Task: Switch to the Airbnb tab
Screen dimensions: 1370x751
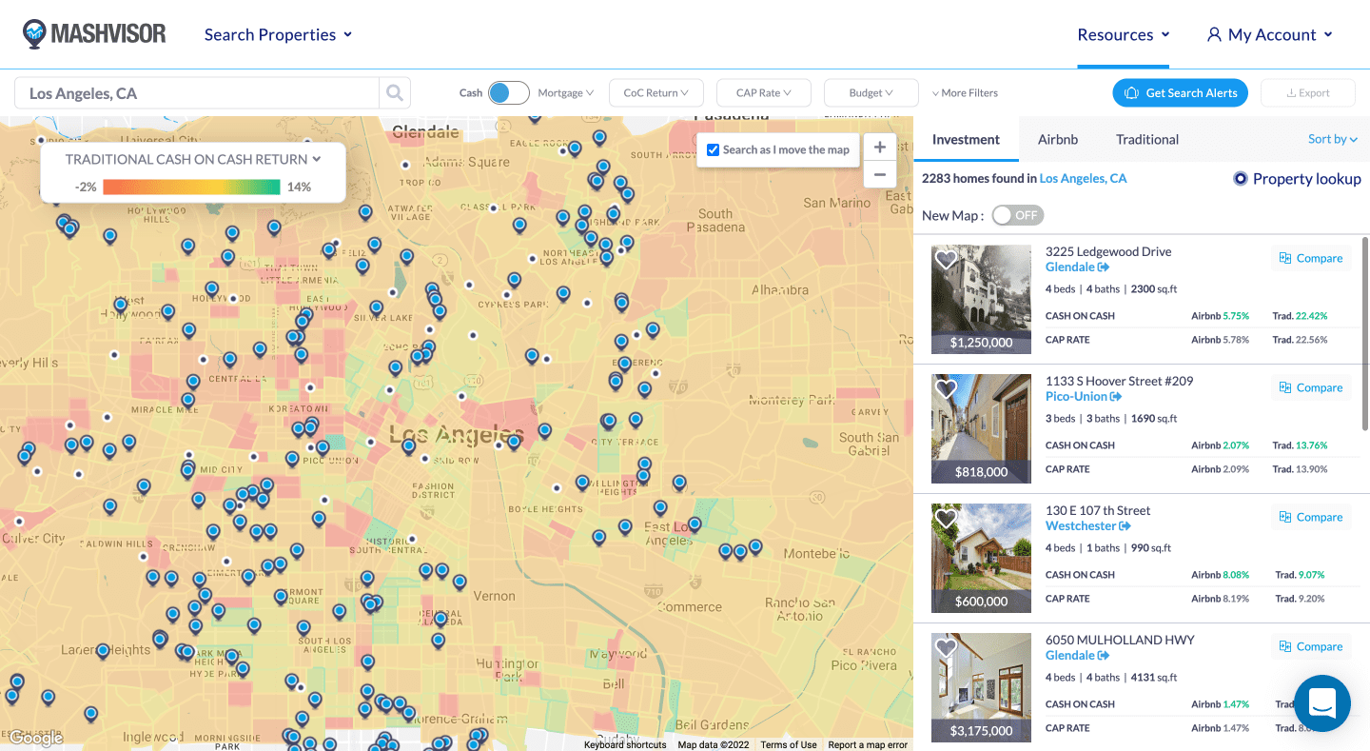Action: (1057, 139)
